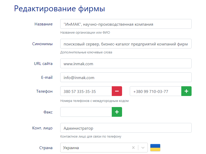Open the Страна combo box showing Украина
This screenshot has width=206, height=154.
pos(95,148)
